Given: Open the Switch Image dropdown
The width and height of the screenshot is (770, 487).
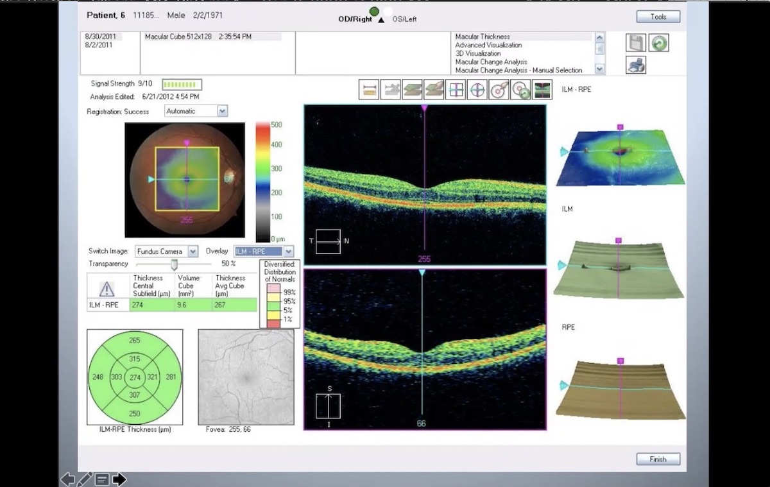Looking at the screenshot, I should (166, 251).
